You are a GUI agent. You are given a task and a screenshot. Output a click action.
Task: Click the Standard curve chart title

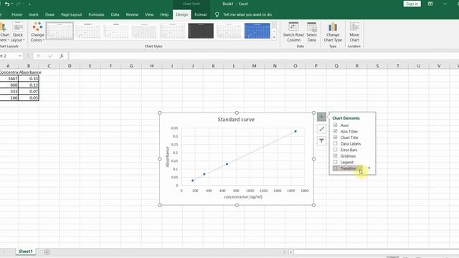pyautogui.click(x=236, y=120)
